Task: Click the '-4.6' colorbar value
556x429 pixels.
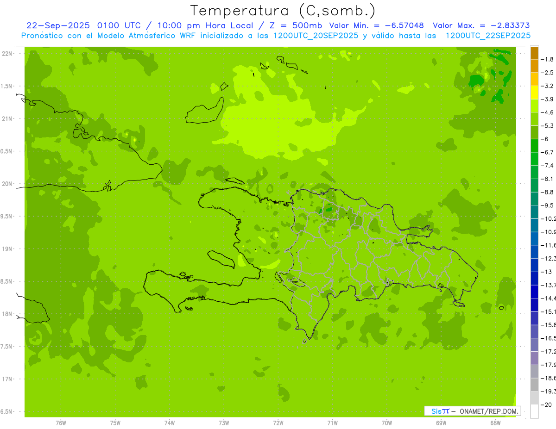Action: coord(547,112)
